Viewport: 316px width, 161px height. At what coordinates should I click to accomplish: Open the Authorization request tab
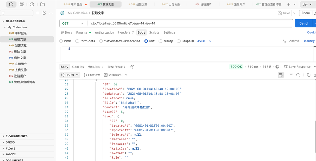[104, 32]
